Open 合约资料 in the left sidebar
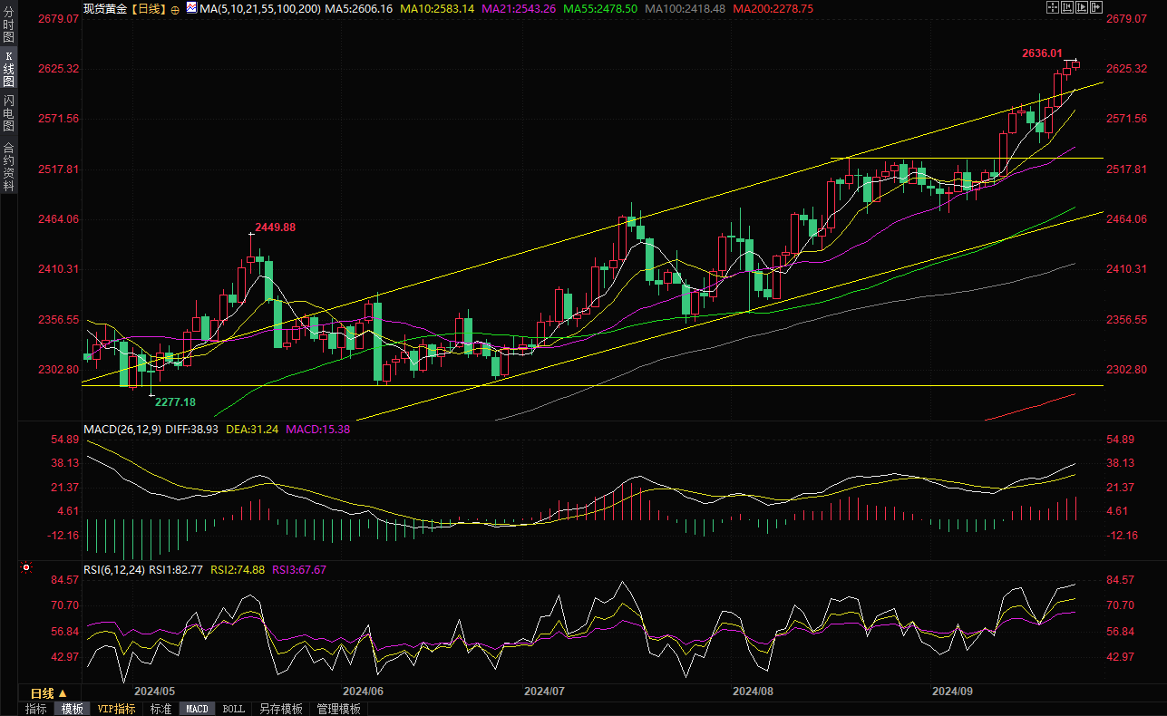Viewport: 1167px width, 716px height. 8,166
